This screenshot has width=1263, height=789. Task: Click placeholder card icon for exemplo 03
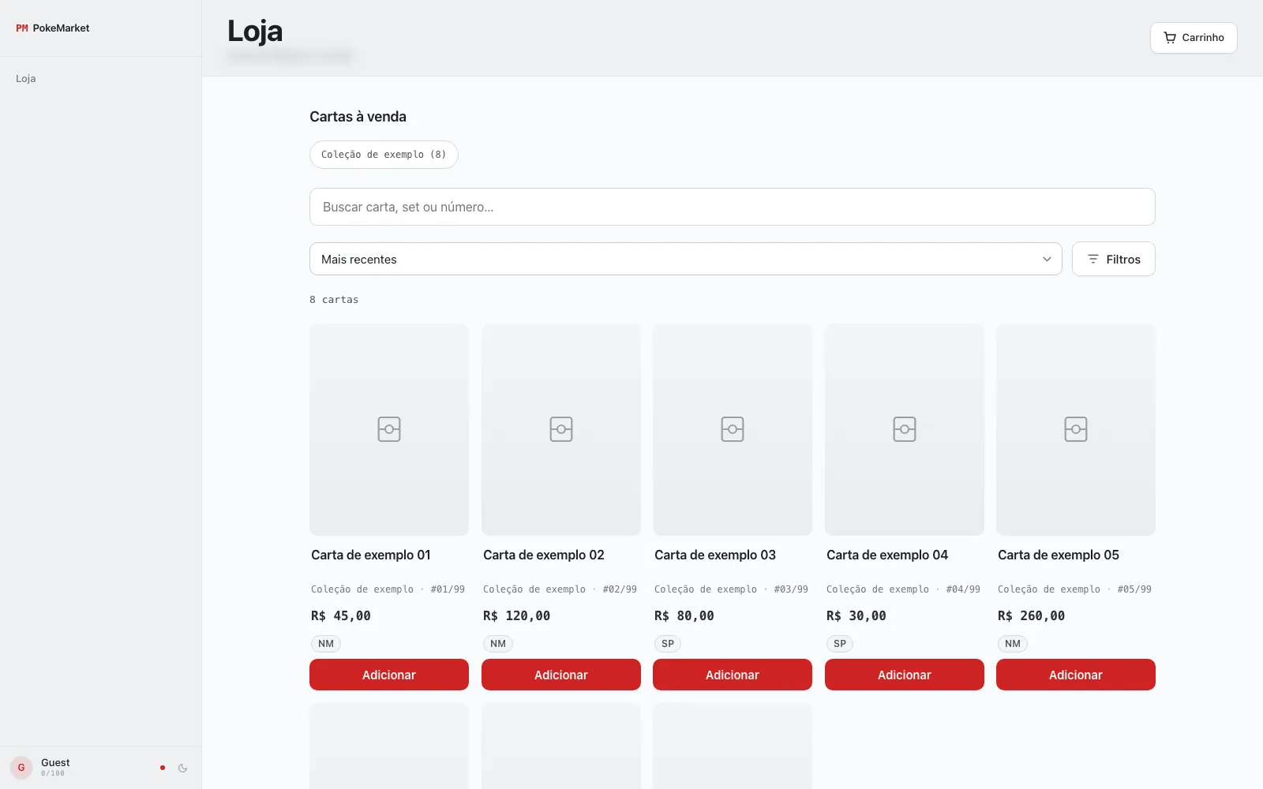click(733, 429)
